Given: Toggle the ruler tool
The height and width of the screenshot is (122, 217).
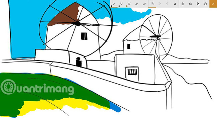Looking at the screenshot, I should (144, 4).
